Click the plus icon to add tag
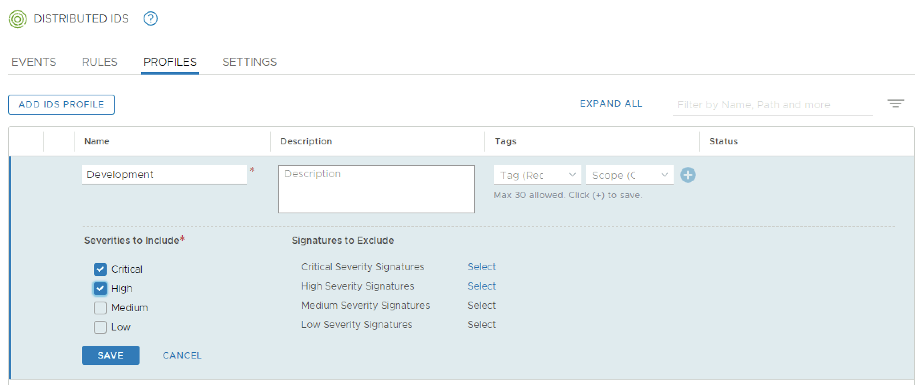 click(688, 175)
